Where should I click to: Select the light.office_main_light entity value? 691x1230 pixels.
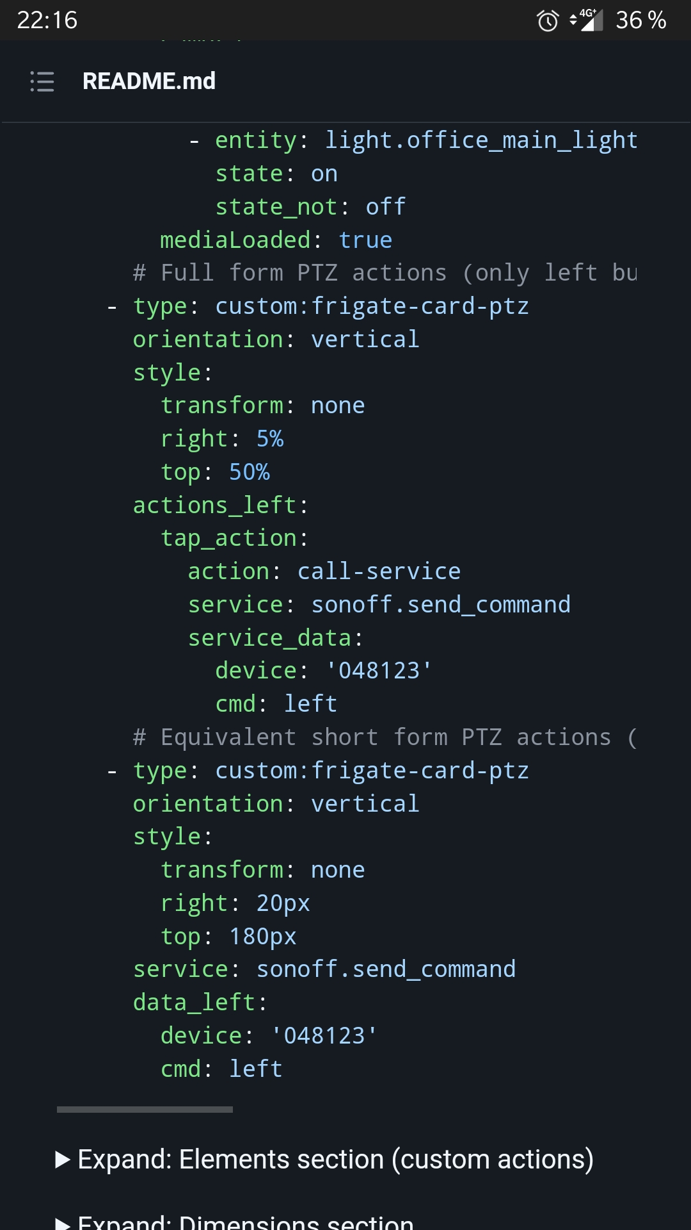coord(481,140)
